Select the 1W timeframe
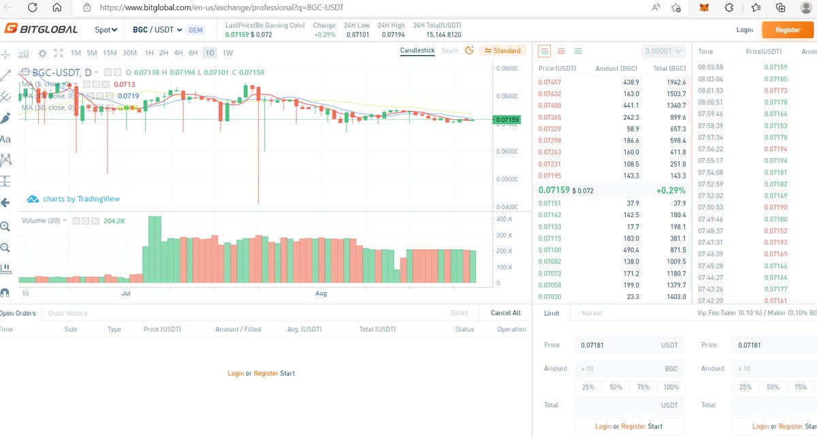This screenshot has width=817, height=437. pos(227,52)
